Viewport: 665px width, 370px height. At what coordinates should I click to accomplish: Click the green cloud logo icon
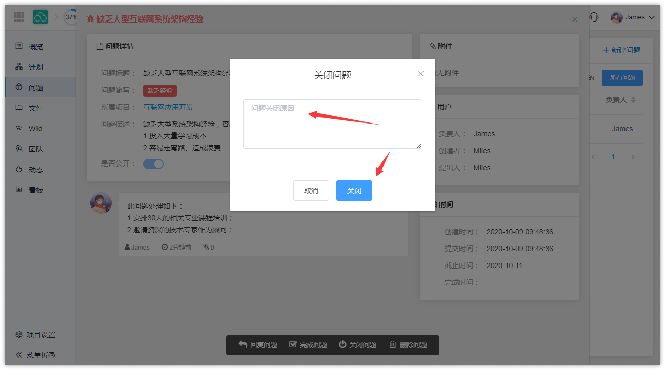point(41,17)
